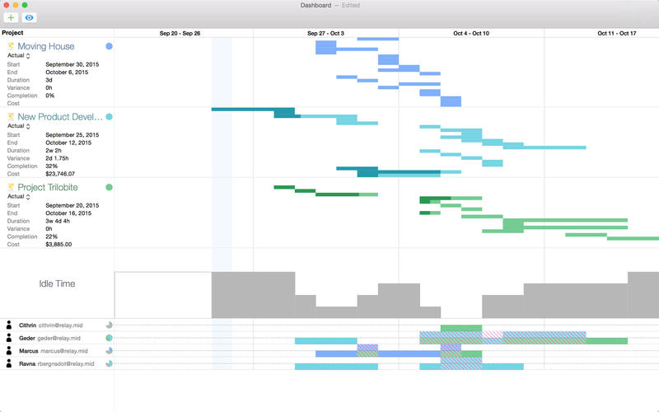Click the 3w 4d 4h duration value
The width and height of the screenshot is (659, 412).
pos(58,221)
